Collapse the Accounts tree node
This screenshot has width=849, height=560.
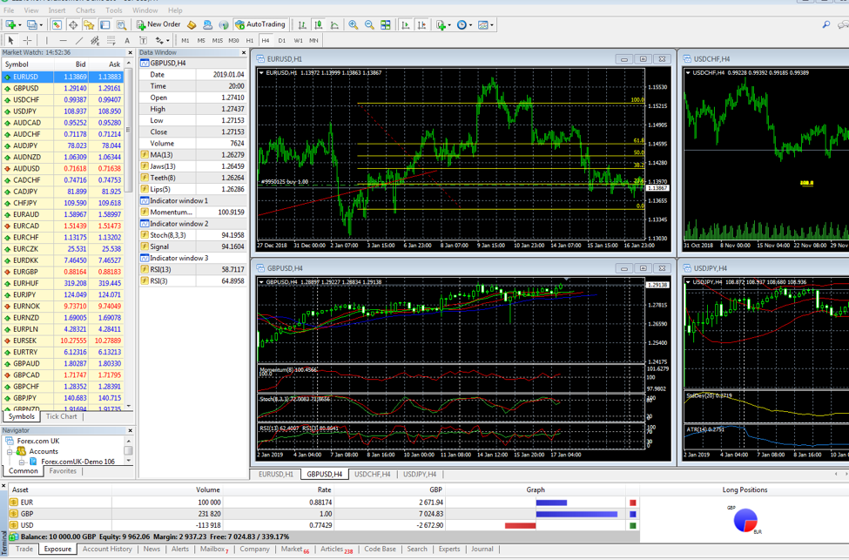click(x=10, y=452)
